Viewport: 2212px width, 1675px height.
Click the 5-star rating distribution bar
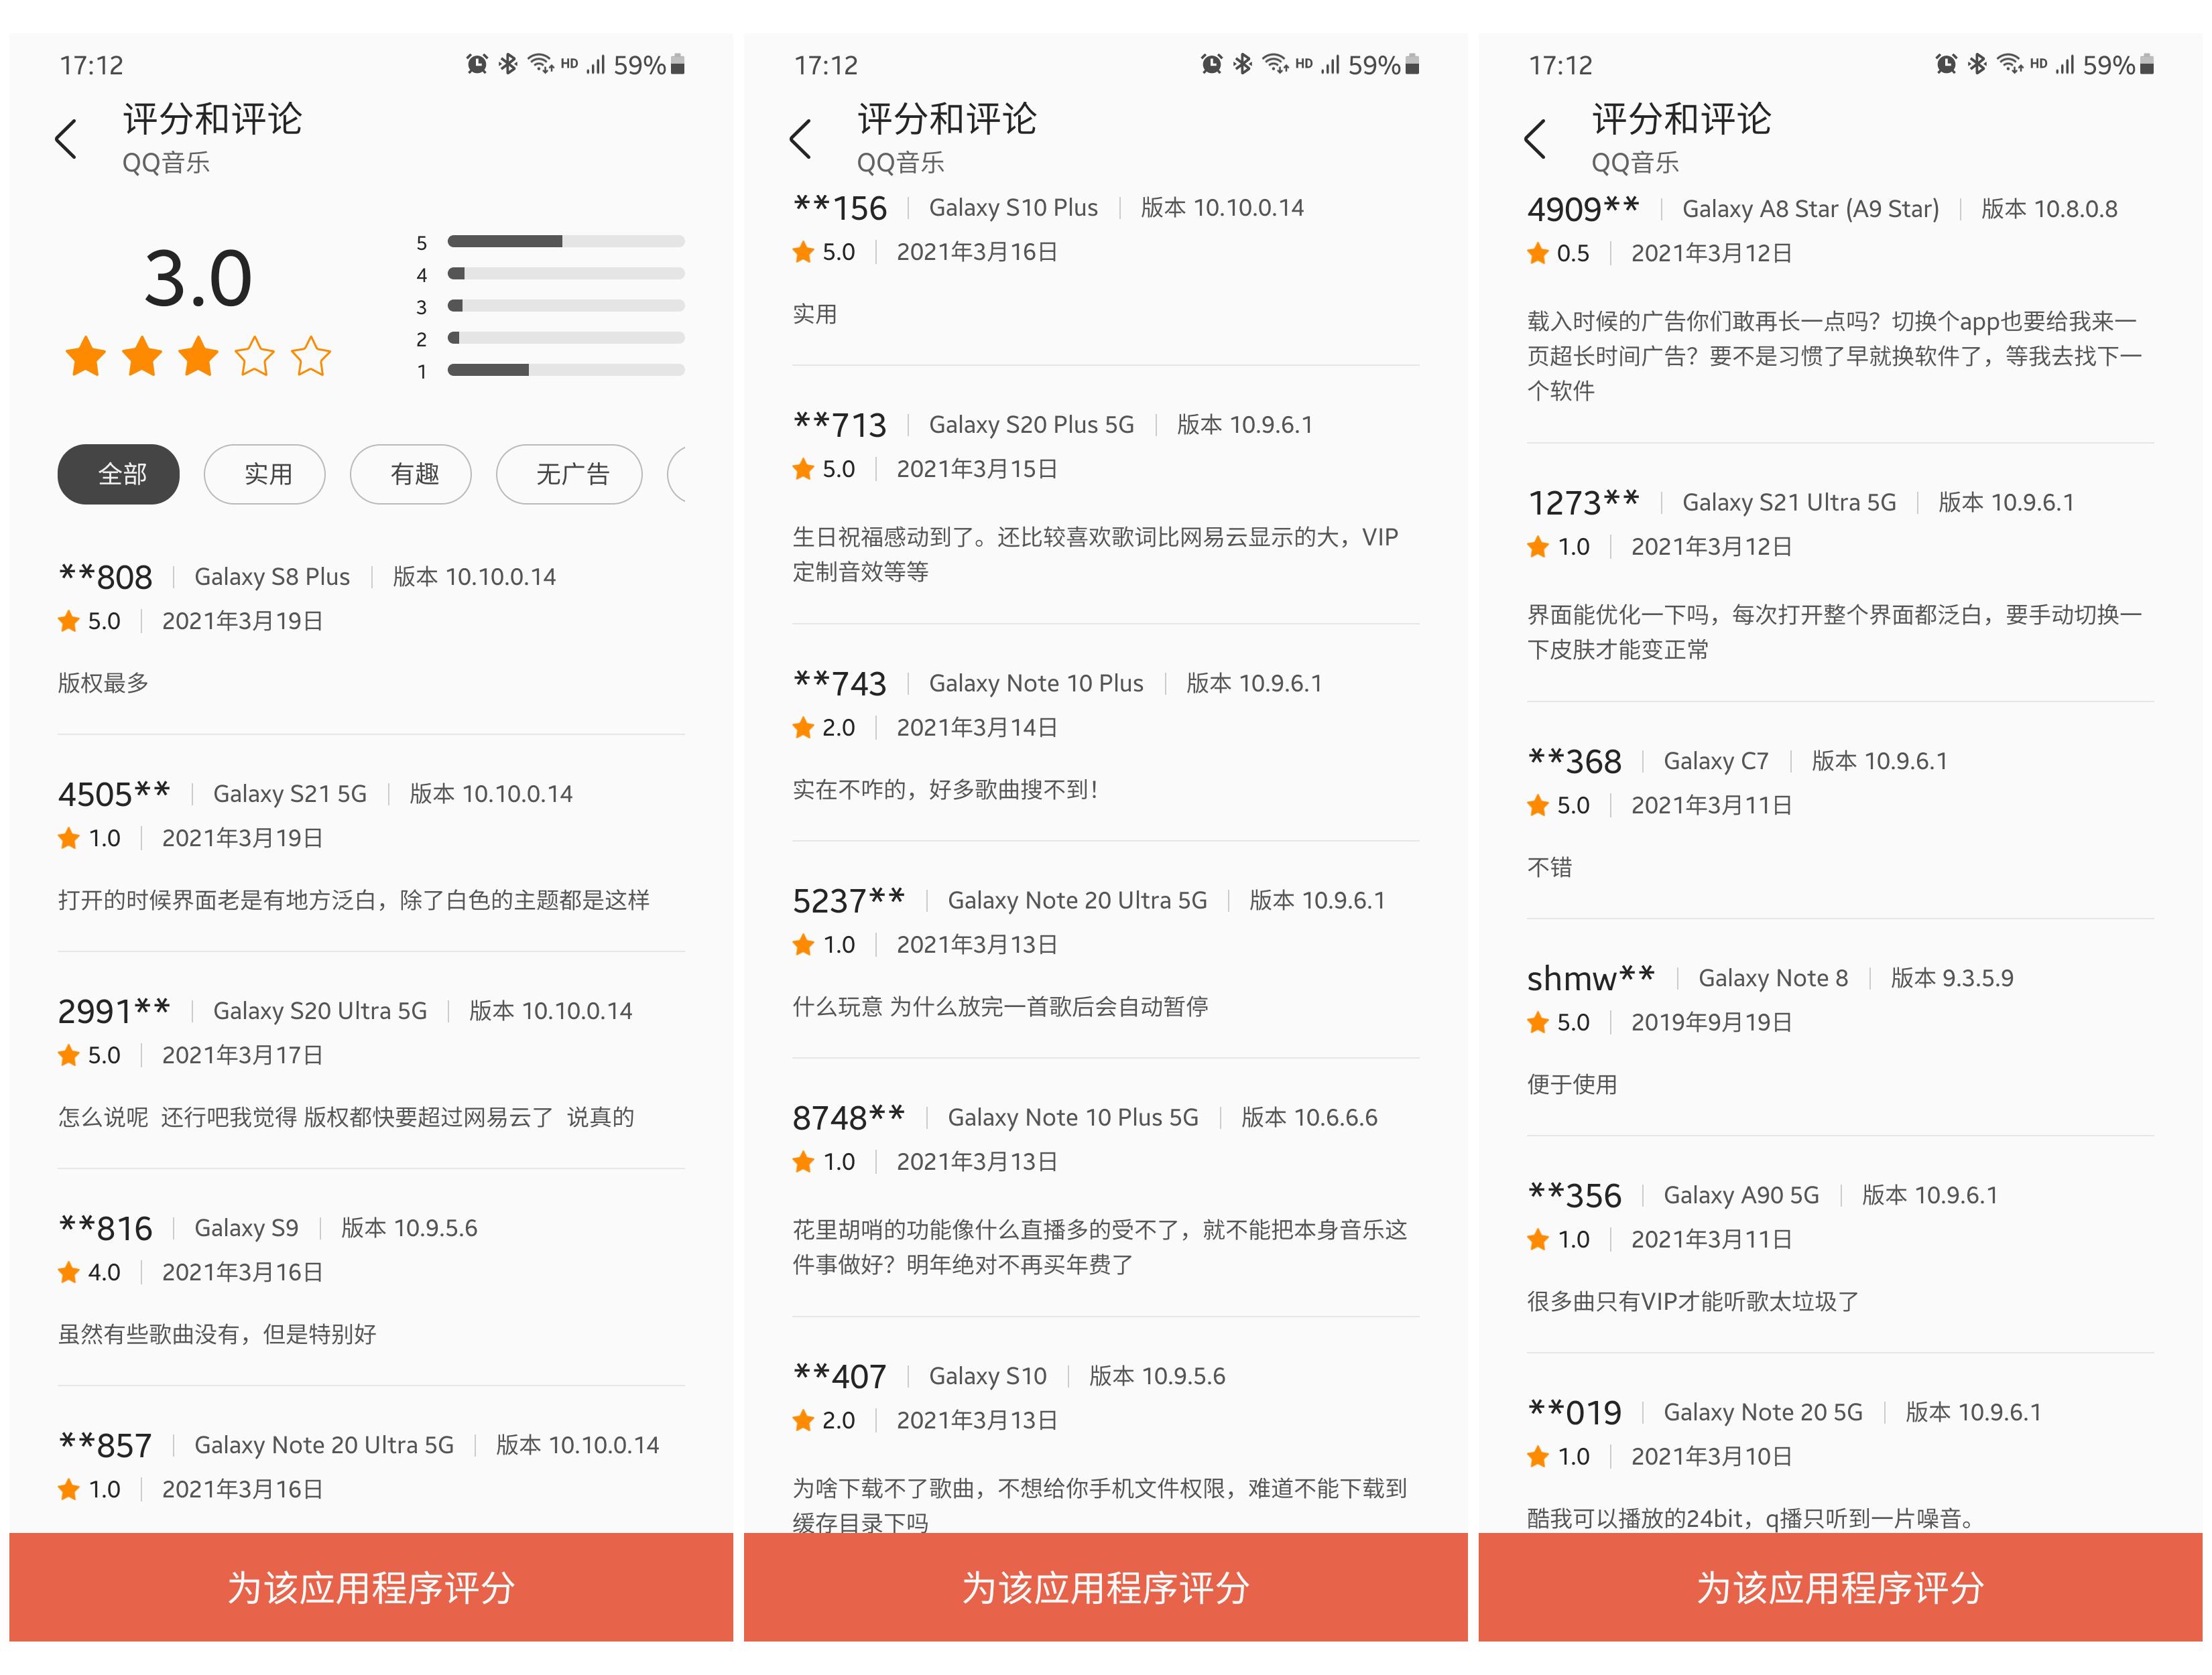(x=566, y=241)
